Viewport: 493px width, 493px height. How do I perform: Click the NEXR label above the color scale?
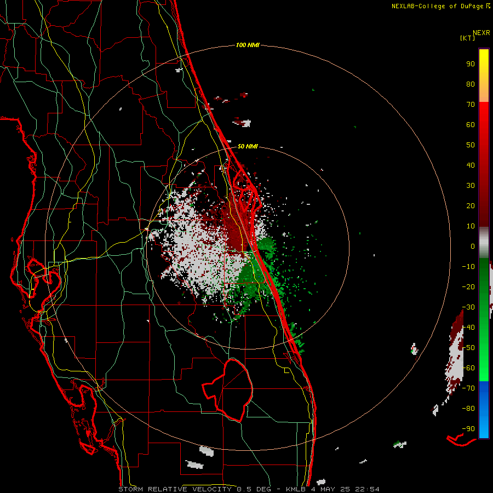point(481,33)
